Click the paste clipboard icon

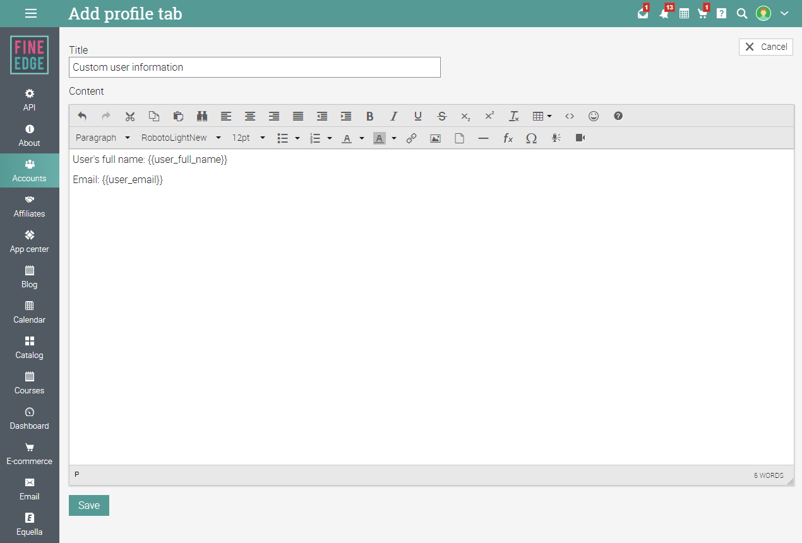178,116
